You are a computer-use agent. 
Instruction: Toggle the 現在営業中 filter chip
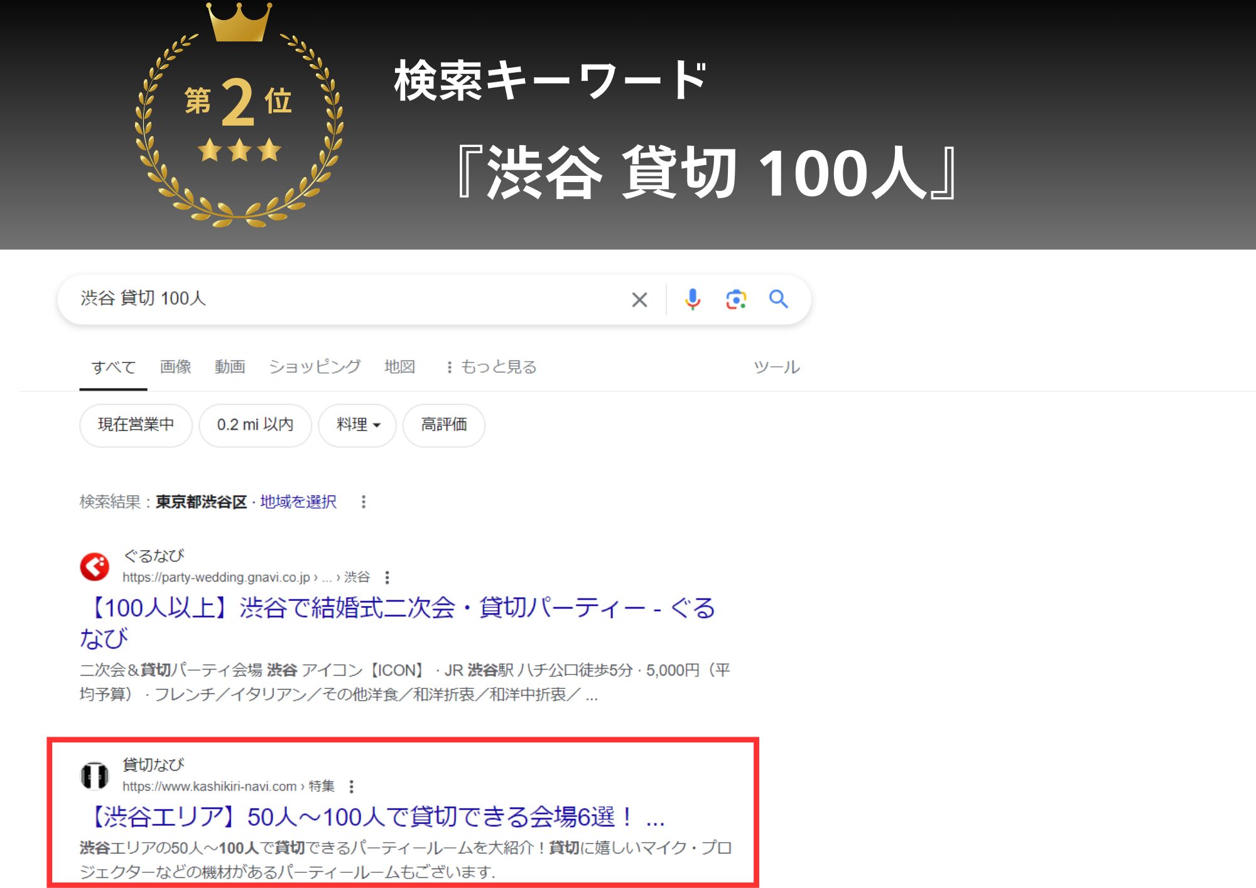point(136,425)
